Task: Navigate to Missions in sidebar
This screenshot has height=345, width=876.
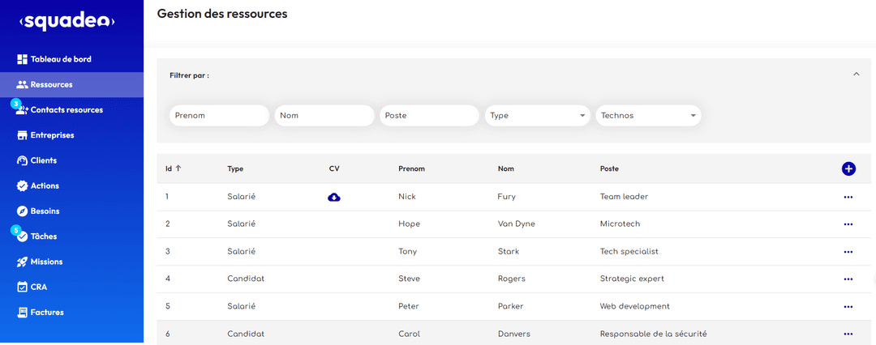Action: (x=46, y=262)
